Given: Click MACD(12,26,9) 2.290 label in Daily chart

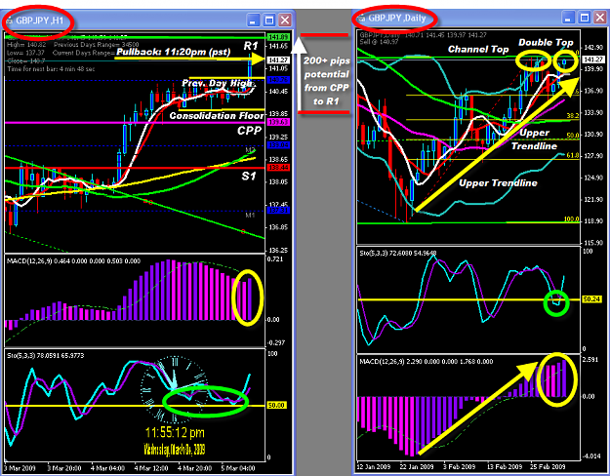Looking at the screenshot, I should tap(427, 361).
